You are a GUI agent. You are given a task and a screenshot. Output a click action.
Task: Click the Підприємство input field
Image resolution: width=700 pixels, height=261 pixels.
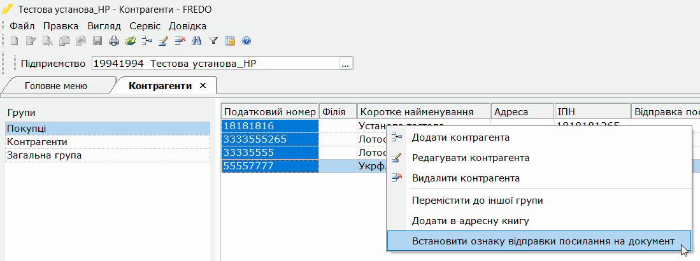click(216, 64)
